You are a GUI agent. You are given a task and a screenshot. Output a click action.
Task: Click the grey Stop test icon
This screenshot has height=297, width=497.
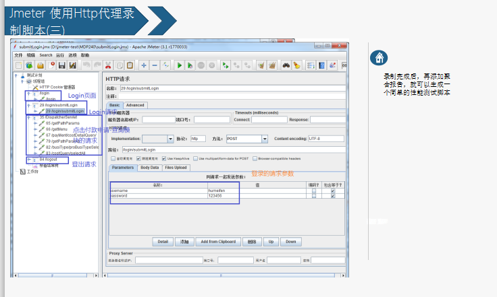click(201, 65)
